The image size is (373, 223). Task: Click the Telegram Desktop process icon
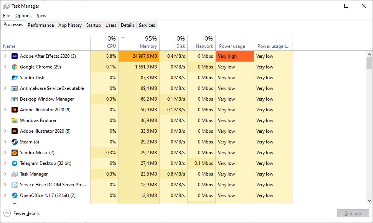15,163
